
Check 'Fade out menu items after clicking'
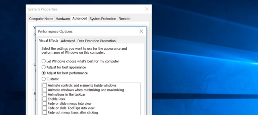tap(45, 113)
